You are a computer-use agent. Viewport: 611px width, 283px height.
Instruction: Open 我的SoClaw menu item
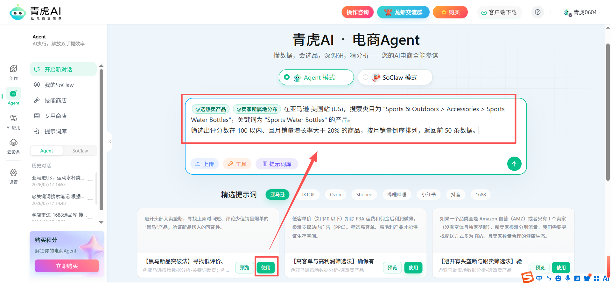[x=63, y=85]
